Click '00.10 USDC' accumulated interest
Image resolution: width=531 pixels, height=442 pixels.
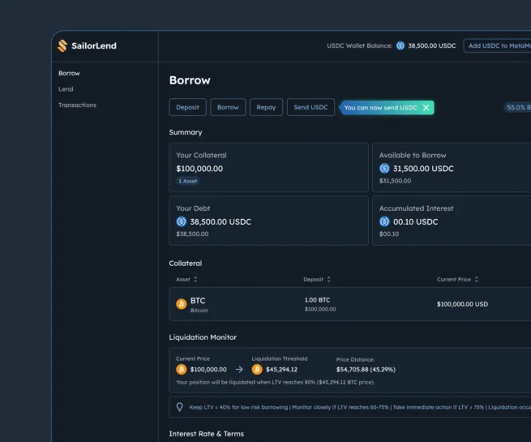click(x=416, y=221)
